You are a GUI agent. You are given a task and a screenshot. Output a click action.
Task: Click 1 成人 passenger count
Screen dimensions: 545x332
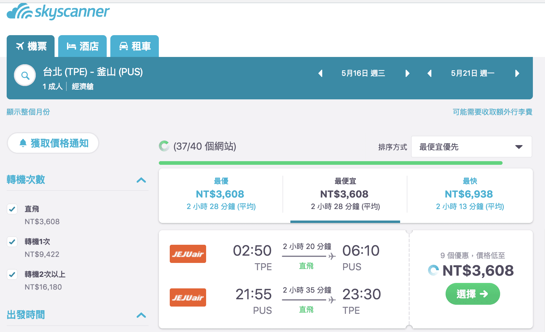click(52, 87)
